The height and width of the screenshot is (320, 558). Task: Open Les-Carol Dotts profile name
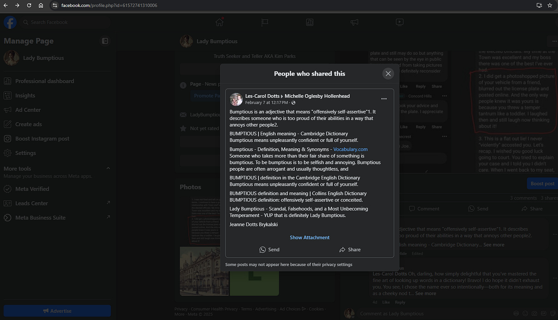click(x=262, y=96)
